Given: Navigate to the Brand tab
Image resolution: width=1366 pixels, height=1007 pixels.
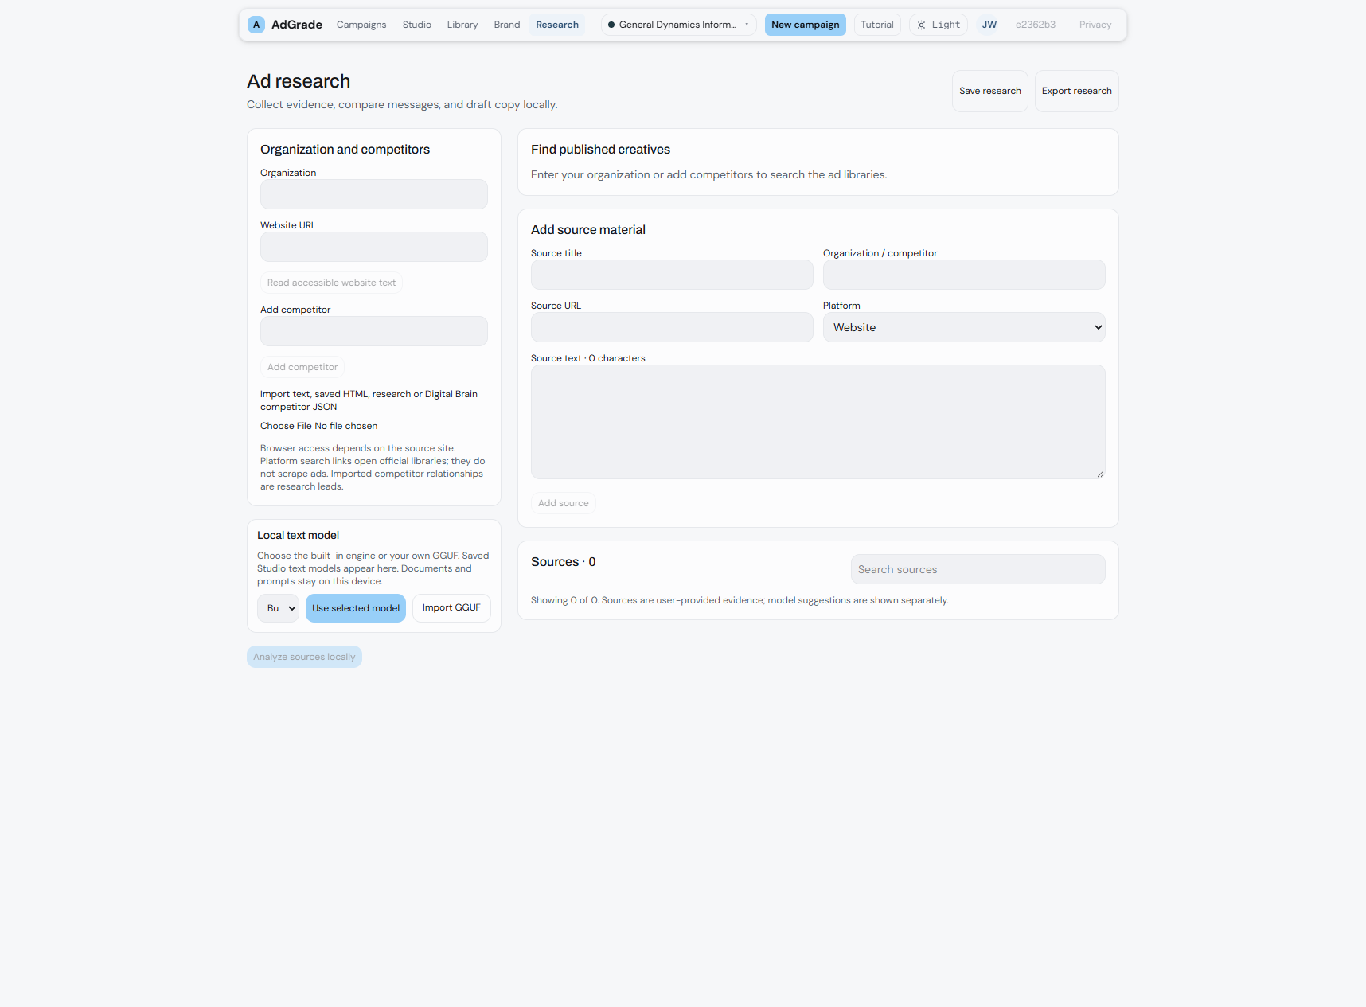Looking at the screenshot, I should 507,25.
